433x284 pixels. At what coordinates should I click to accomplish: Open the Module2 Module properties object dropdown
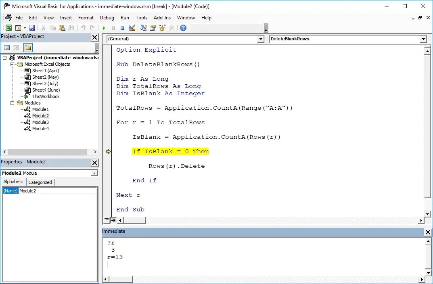[94, 173]
